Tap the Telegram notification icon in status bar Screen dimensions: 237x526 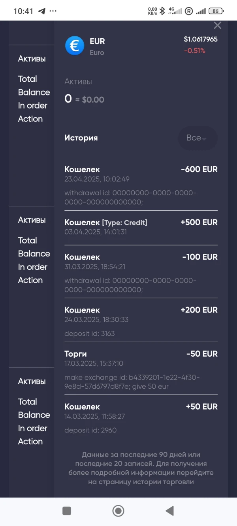[x=42, y=11]
